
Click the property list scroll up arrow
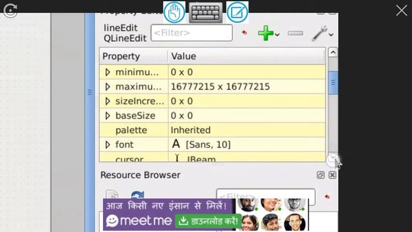click(333, 52)
